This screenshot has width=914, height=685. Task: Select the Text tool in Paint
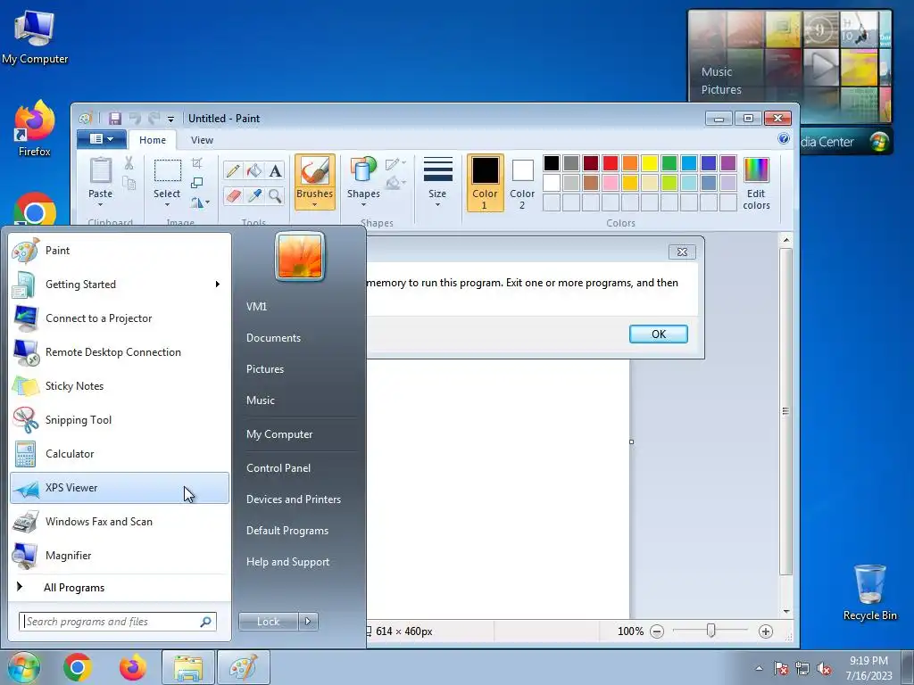(275, 170)
